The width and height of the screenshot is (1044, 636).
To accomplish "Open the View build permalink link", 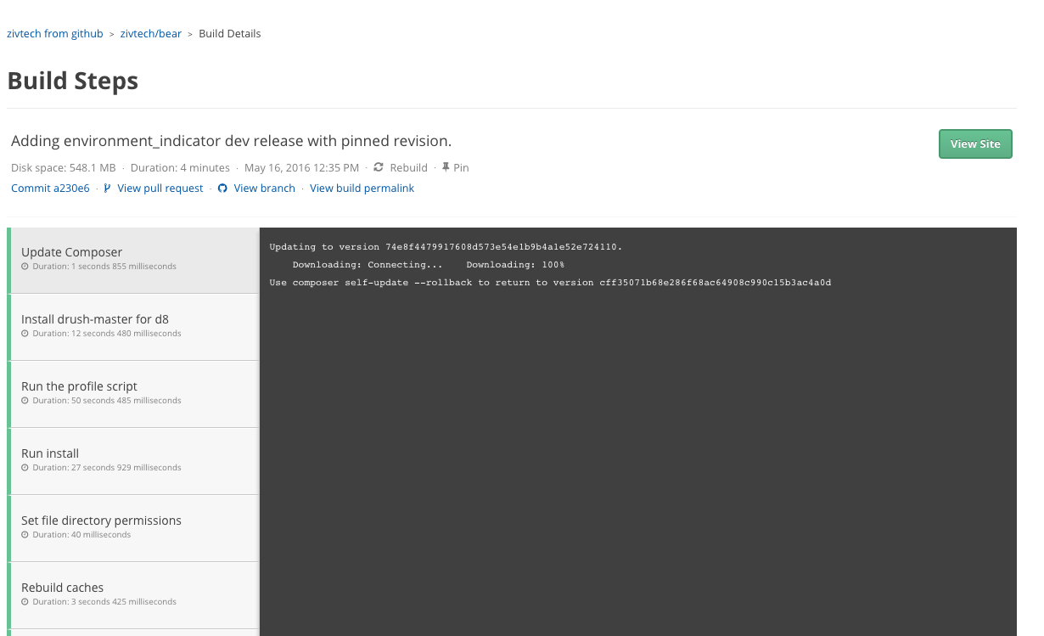I will (x=362, y=189).
